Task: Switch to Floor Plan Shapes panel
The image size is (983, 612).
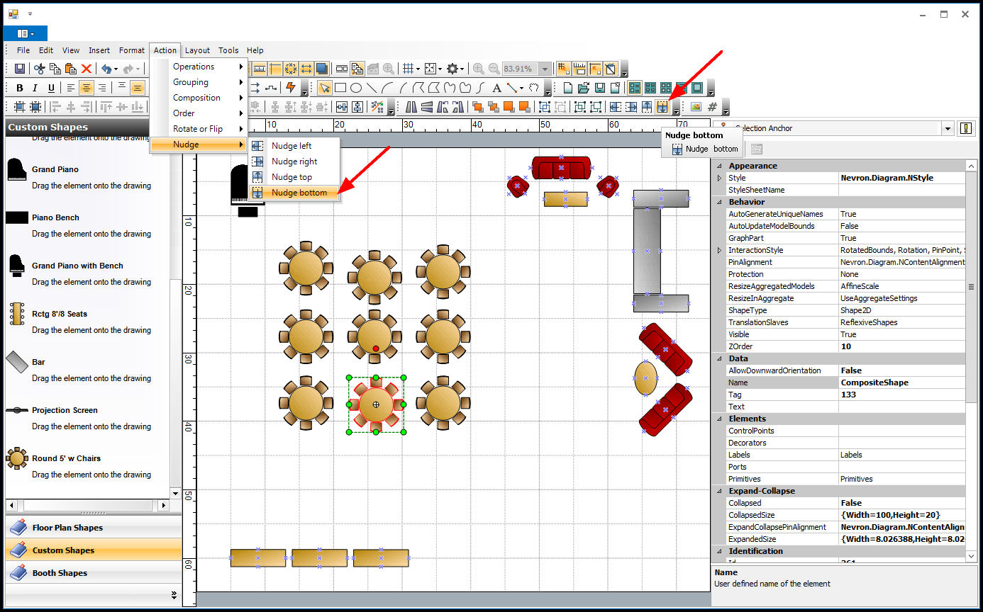Action: [x=93, y=528]
